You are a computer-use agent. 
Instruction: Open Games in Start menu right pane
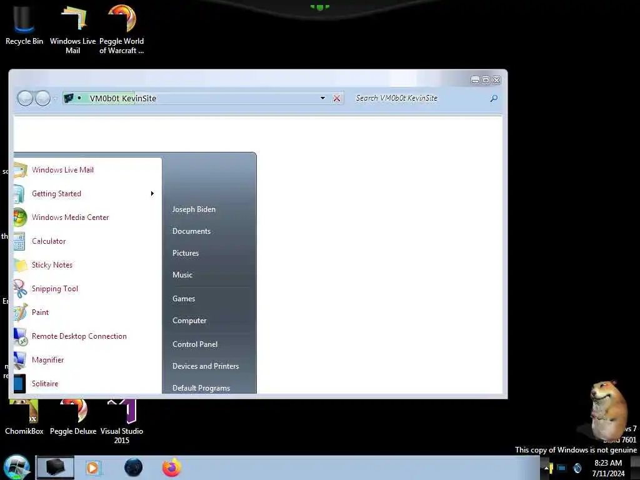click(184, 298)
